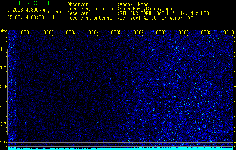Click the 'Receiving Location' label
The image size is (236, 150).
coord(91,9)
